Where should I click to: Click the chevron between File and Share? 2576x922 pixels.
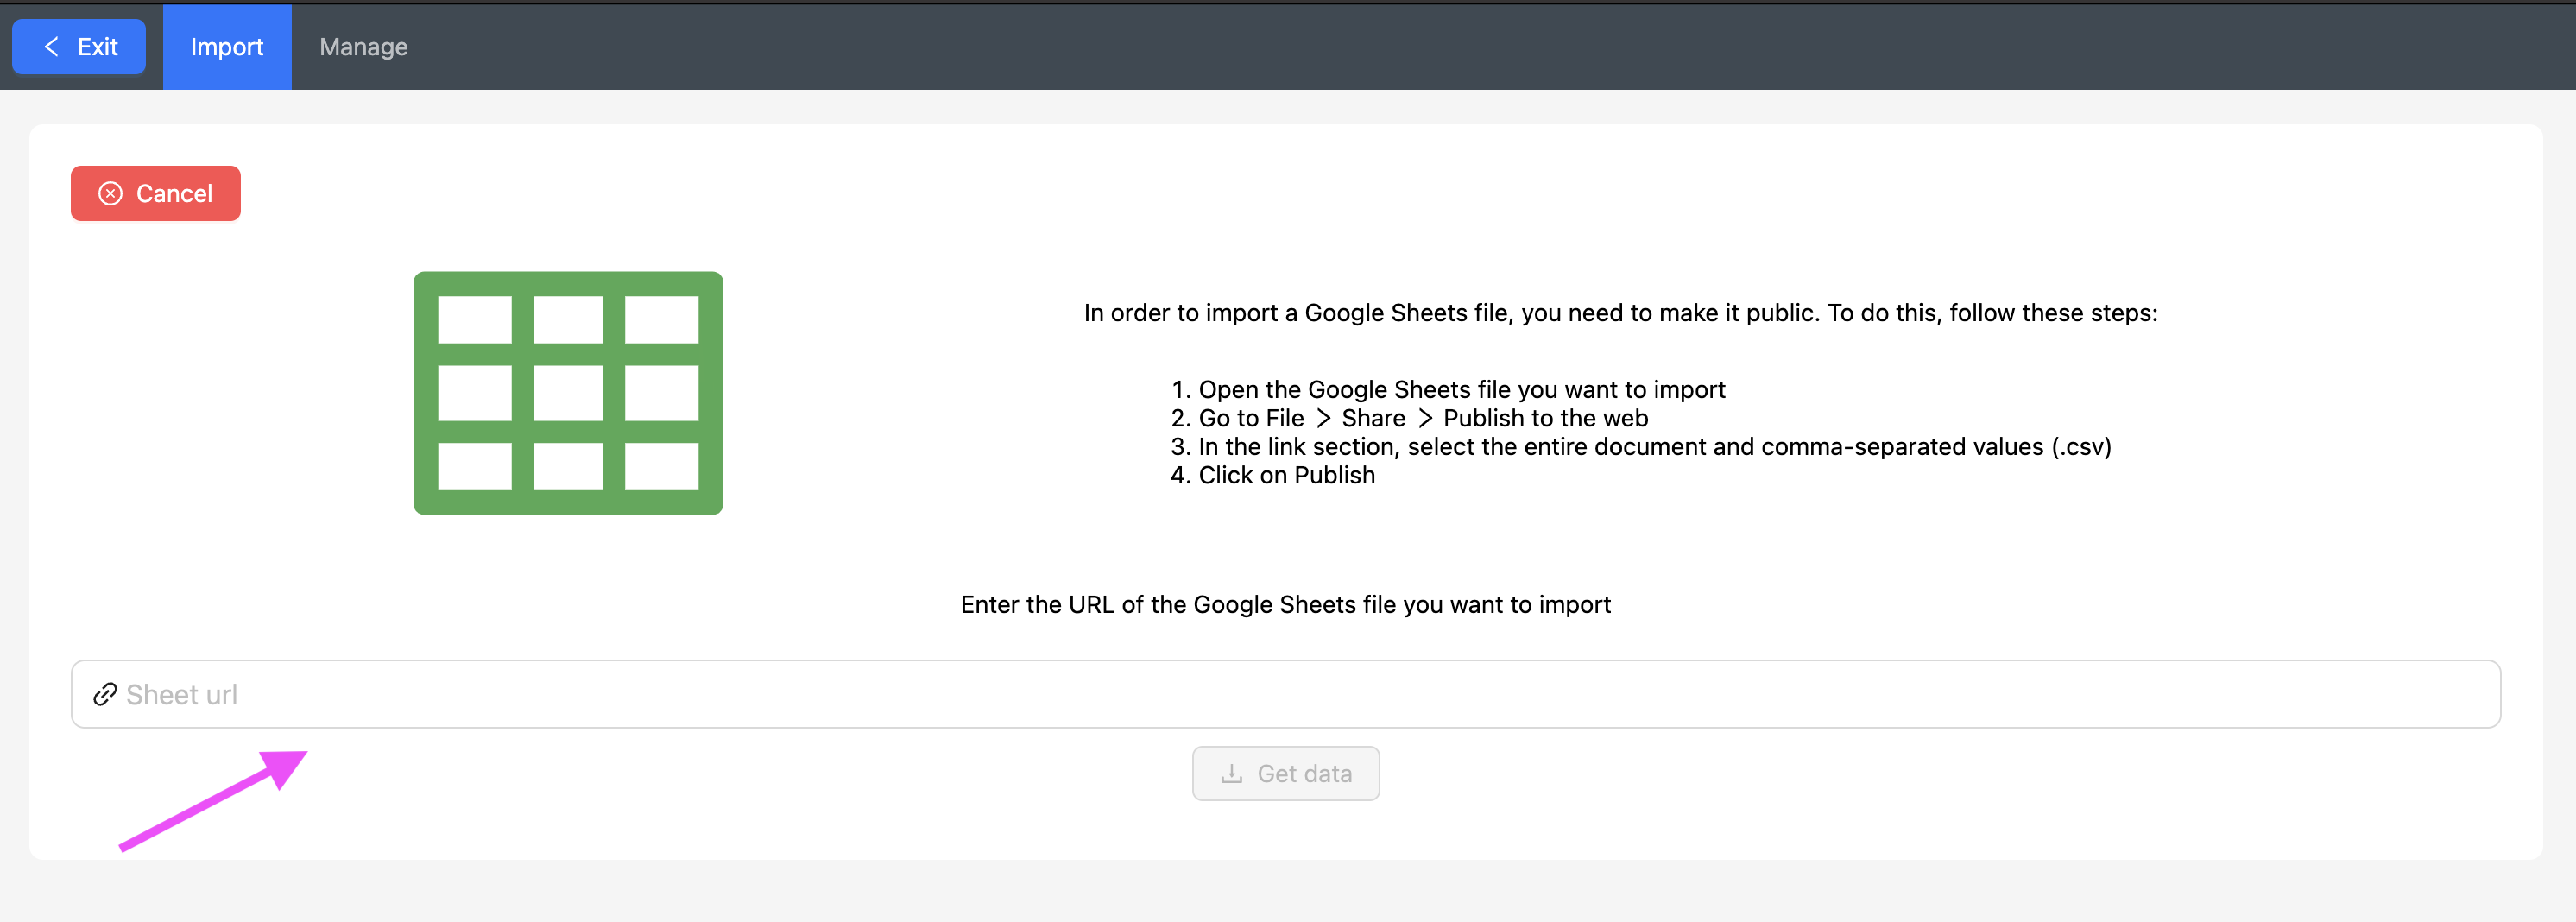click(x=1323, y=419)
